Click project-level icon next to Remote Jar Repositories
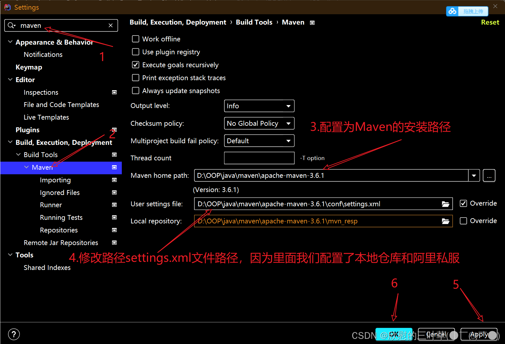The height and width of the screenshot is (344, 505). point(114,243)
